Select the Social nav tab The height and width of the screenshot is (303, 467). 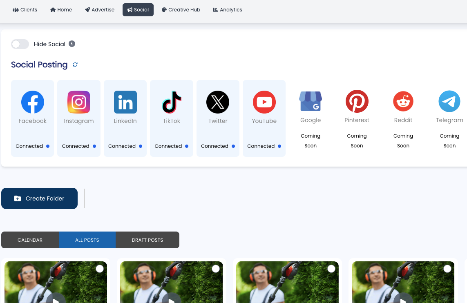pos(138,10)
